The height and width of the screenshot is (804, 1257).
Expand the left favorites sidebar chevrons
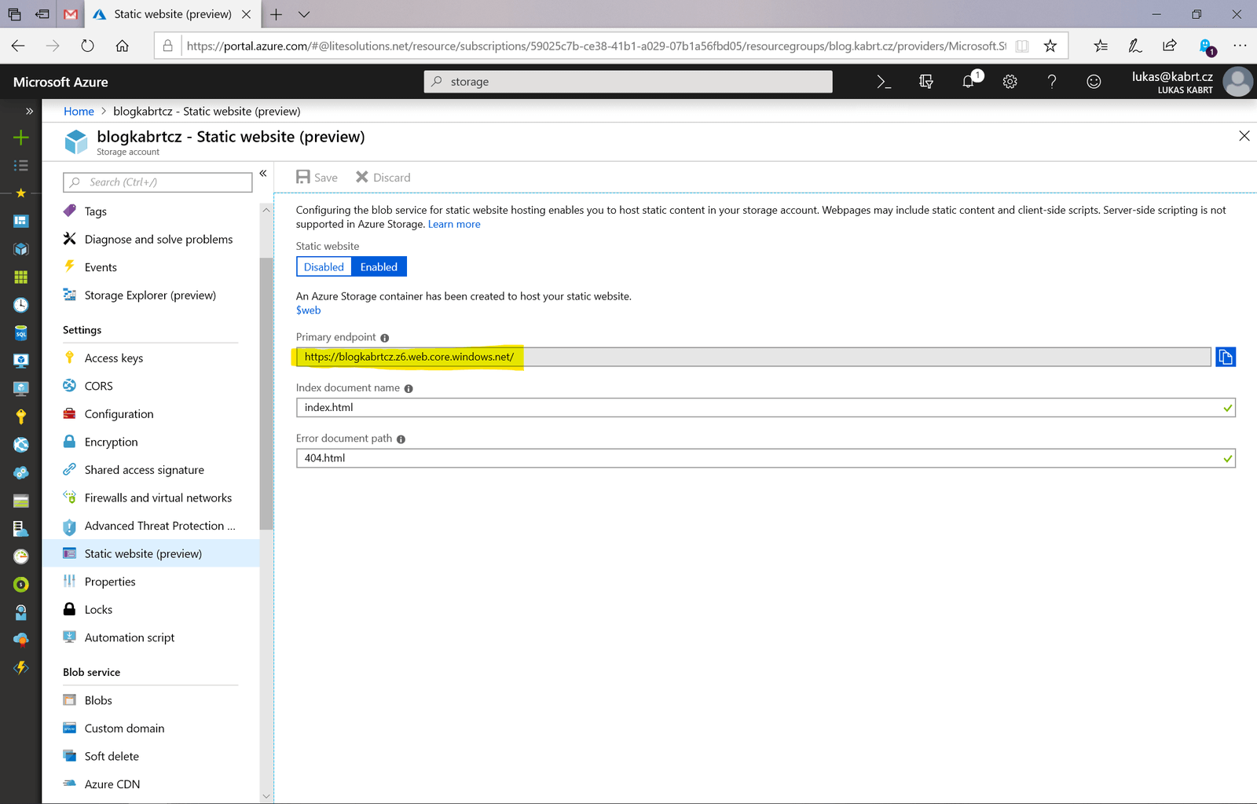[x=29, y=111]
